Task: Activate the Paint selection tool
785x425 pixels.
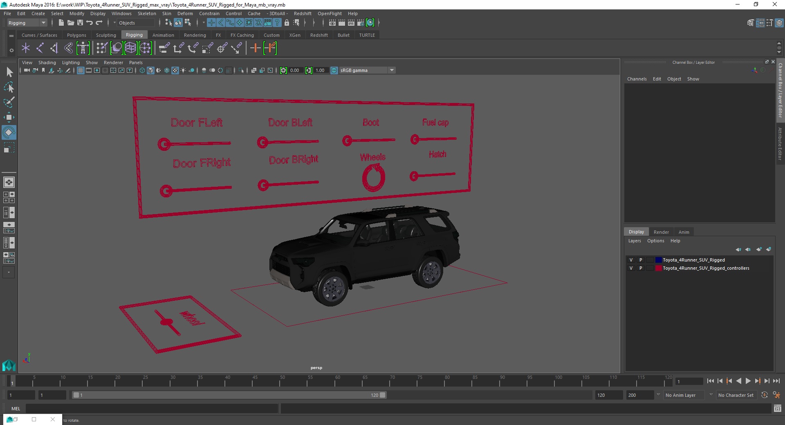Action: pos(9,102)
